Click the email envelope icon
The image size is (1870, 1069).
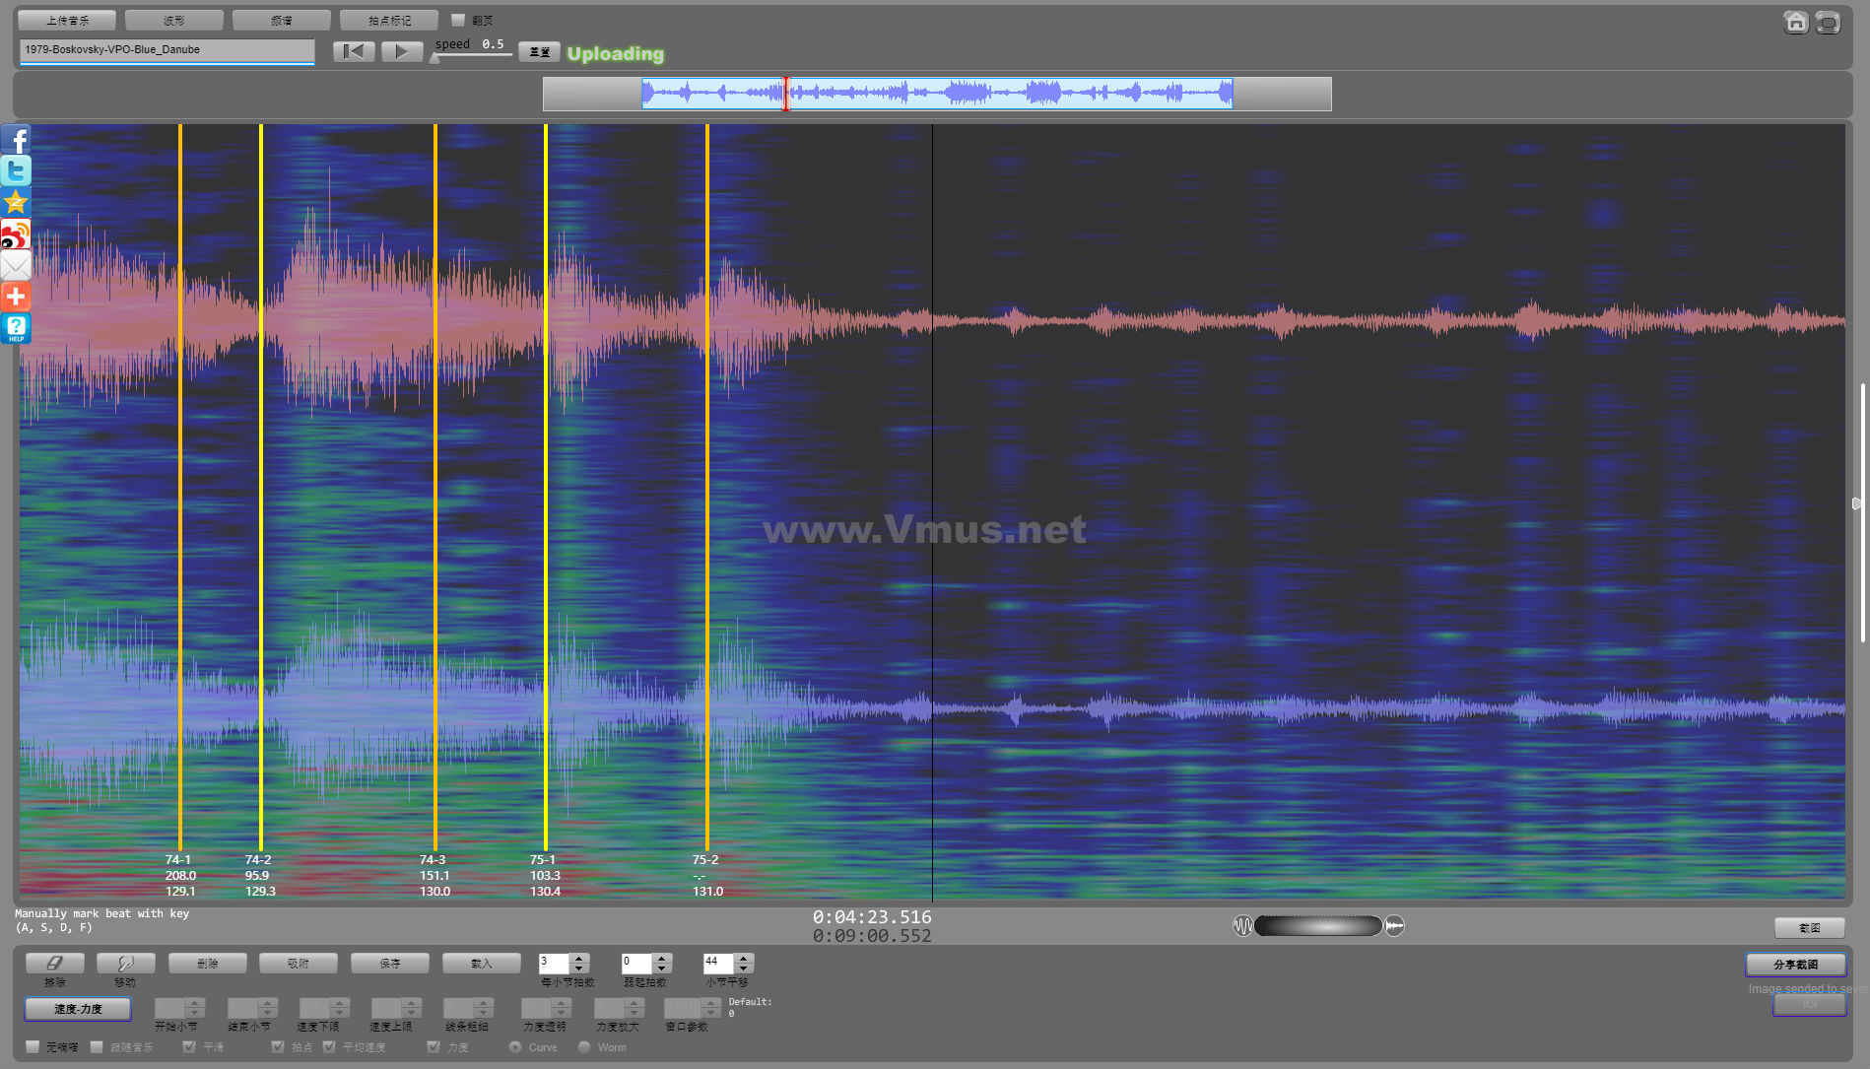point(16,265)
